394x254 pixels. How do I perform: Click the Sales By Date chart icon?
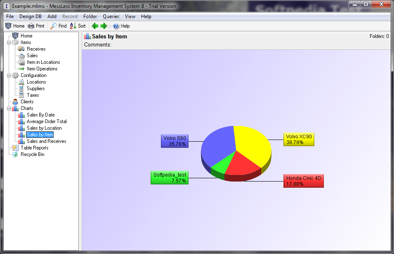coord(21,115)
